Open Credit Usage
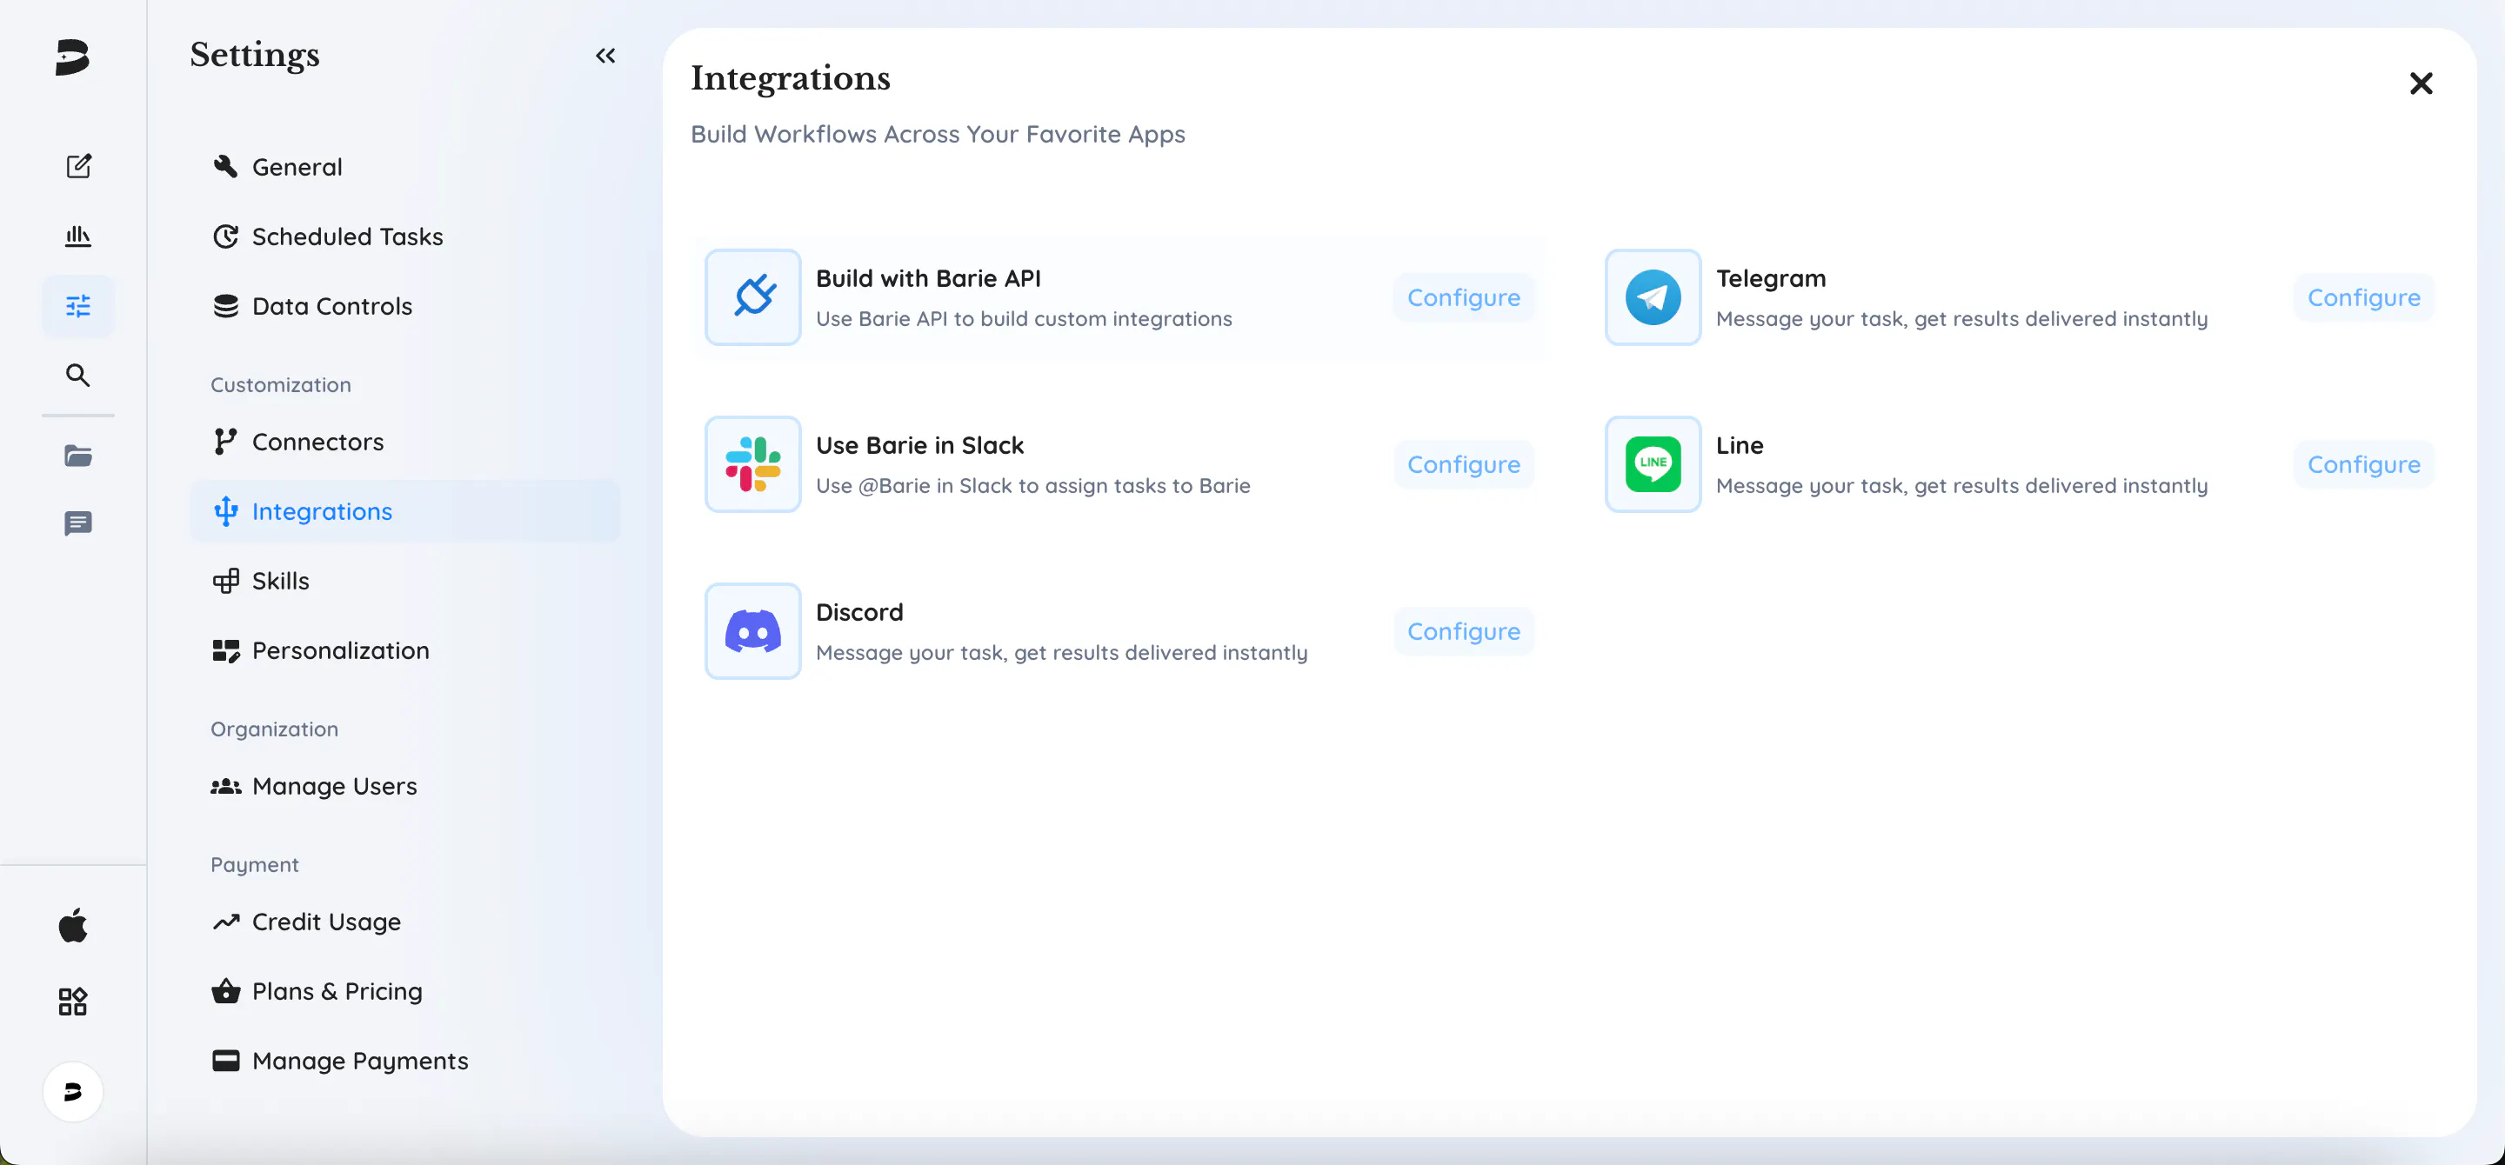 pos(404,921)
